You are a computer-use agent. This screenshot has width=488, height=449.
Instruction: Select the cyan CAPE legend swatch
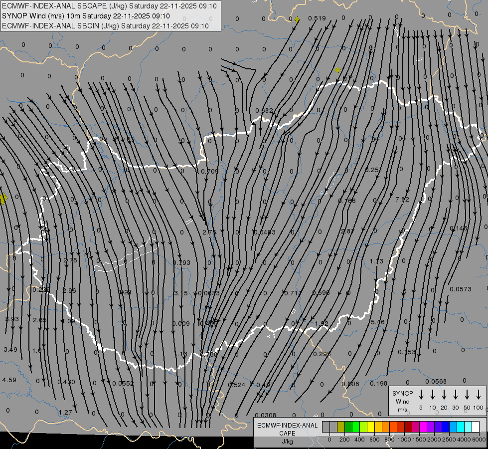coord(461,427)
